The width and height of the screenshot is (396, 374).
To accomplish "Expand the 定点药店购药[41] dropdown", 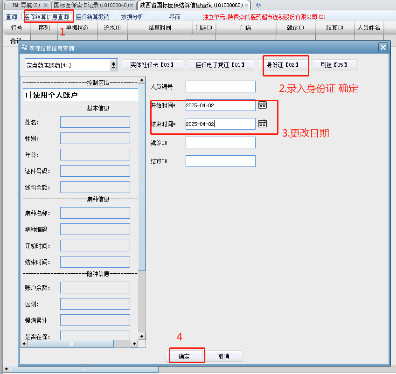I will [x=113, y=64].
